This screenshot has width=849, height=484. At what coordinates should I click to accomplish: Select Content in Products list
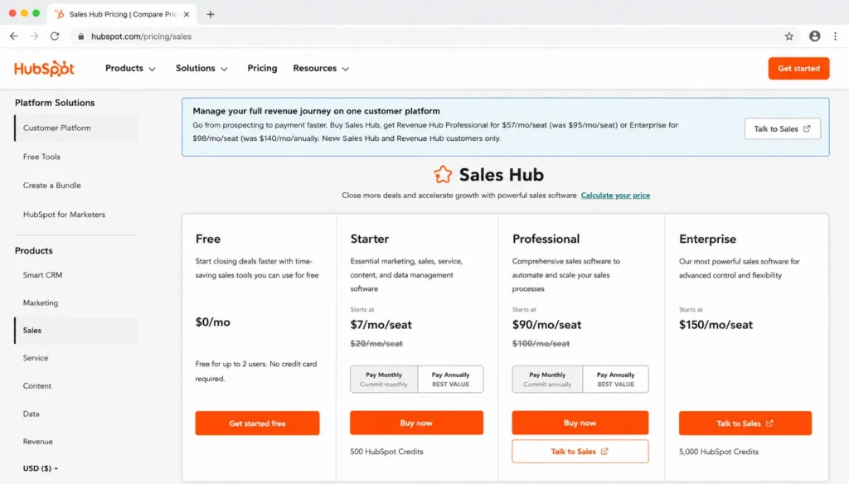(37, 386)
